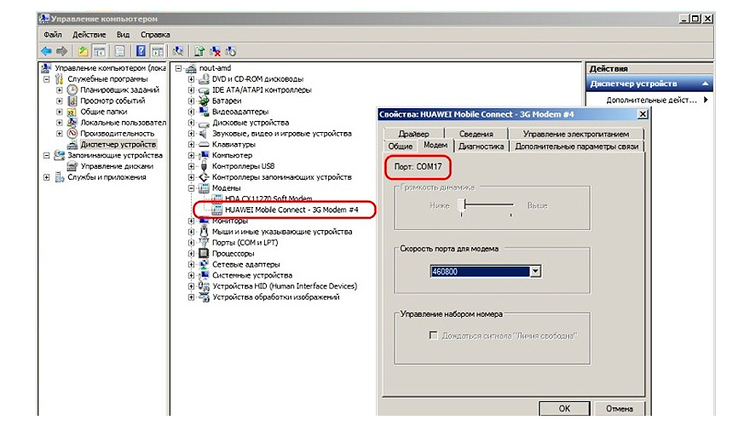
Task: Confirm the modem properties with OK
Action: coord(564,408)
